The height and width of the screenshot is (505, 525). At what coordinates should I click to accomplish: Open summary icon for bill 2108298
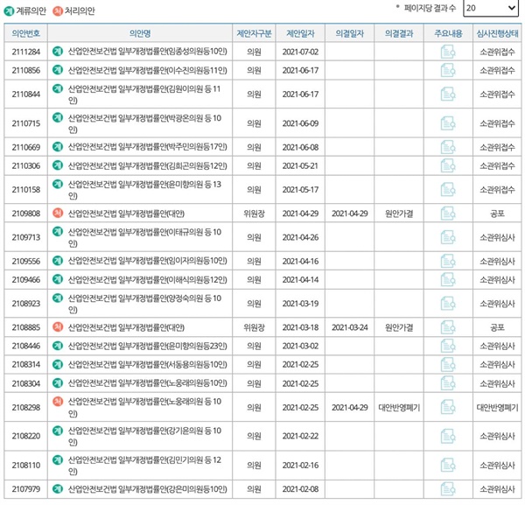pyautogui.click(x=448, y=407)
